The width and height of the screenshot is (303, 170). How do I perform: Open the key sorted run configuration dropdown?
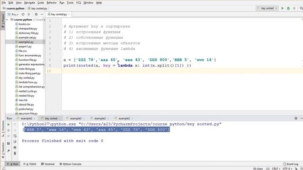[x=267, y=8]
